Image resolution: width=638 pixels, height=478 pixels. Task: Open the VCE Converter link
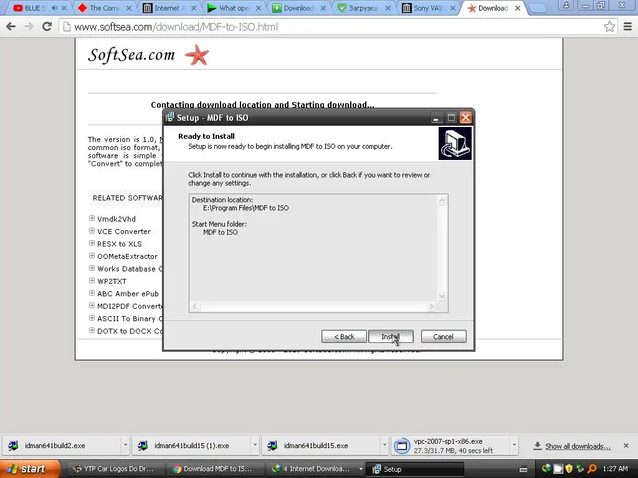pos(124,232)
